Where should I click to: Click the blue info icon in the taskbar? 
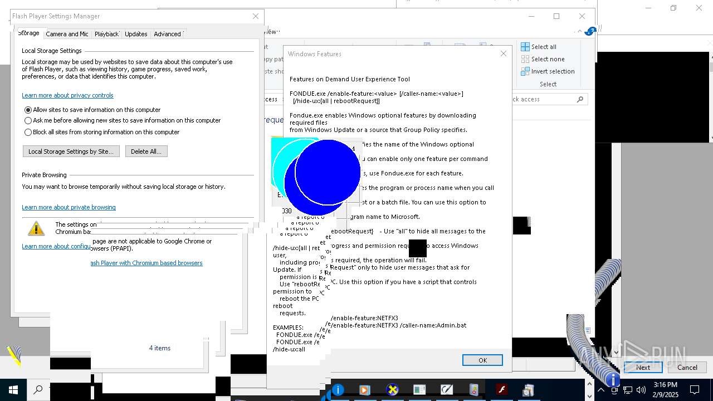338,390
